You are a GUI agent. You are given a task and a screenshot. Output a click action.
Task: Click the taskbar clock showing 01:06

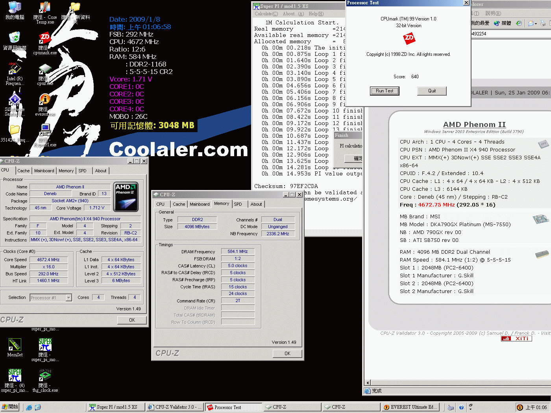(536, 407)
